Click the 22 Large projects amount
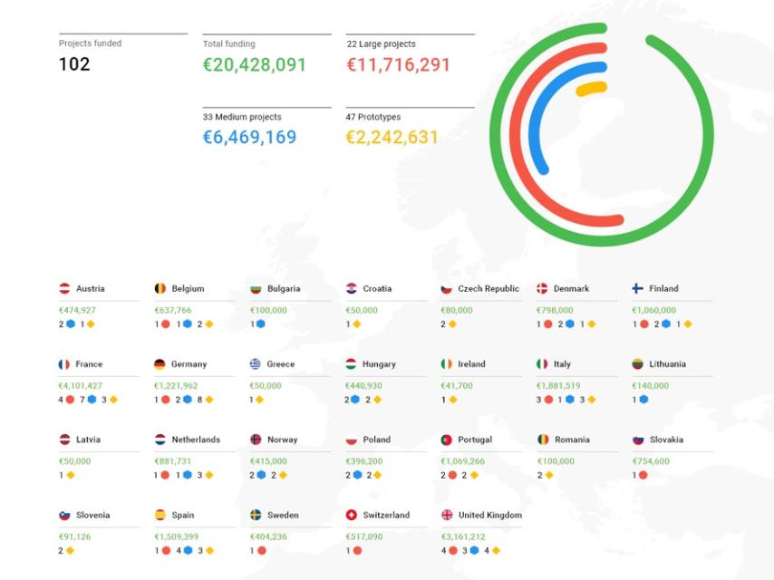Screen dimensions: 774x580 (x=398, y=65)
